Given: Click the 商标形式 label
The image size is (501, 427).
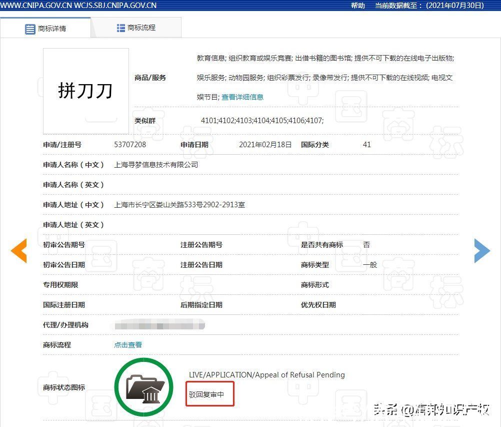Looking at the screenshot, I should coord(314,285).
